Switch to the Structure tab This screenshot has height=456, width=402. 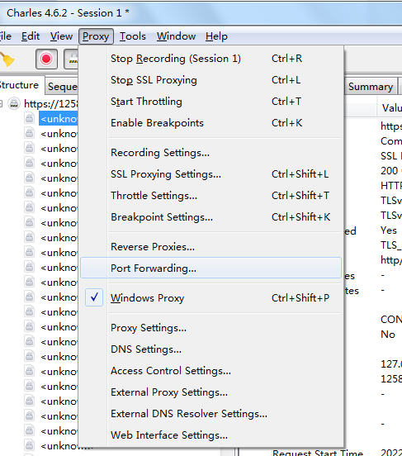(20, 85)
